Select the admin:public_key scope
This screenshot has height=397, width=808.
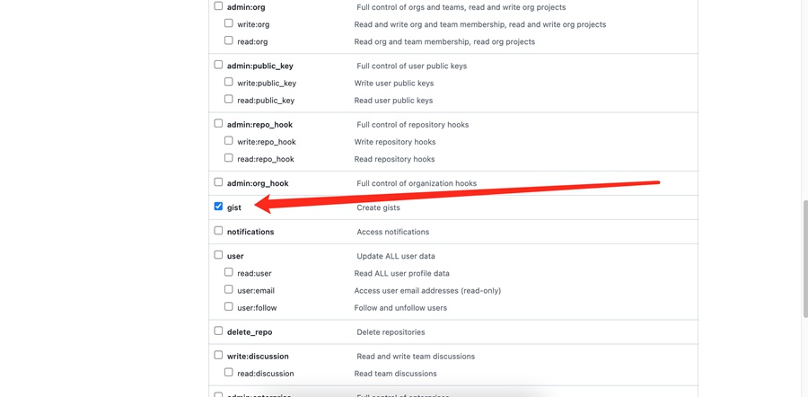(218, 65)
